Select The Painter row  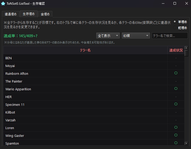point(94,81)
